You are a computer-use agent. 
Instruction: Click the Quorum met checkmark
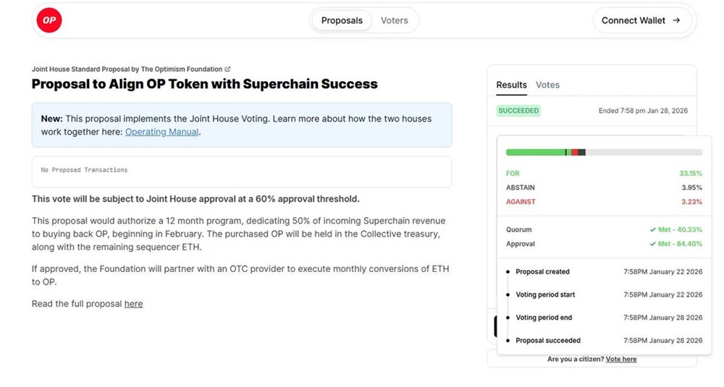pos(653,230)
